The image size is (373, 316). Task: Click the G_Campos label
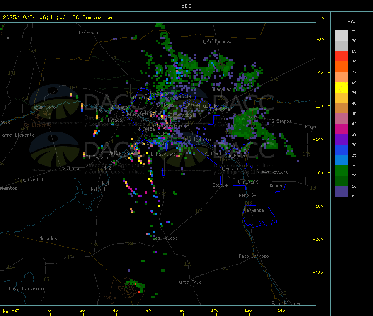coord(282,121)
